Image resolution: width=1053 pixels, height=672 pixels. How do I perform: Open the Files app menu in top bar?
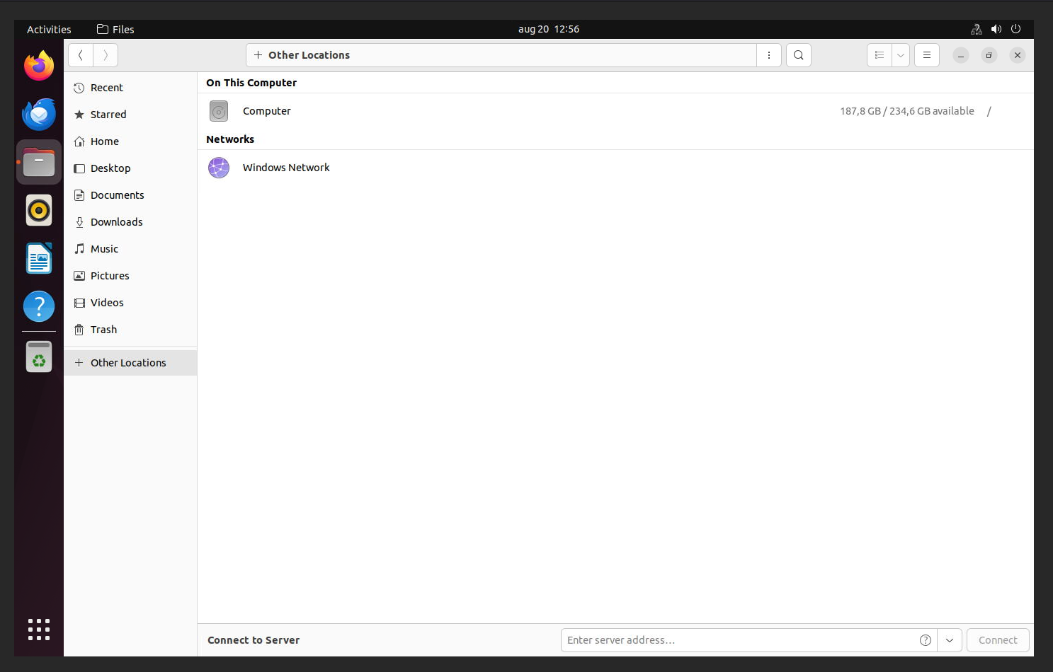pyautogui.click(x=115, y=29)
